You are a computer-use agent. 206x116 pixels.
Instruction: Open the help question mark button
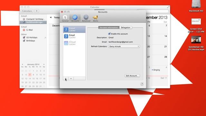(x=142, y=84)
